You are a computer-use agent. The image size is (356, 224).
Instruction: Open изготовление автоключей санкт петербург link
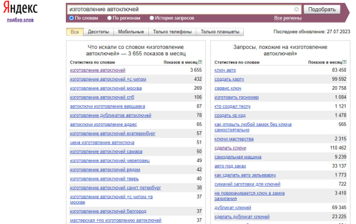115,188
